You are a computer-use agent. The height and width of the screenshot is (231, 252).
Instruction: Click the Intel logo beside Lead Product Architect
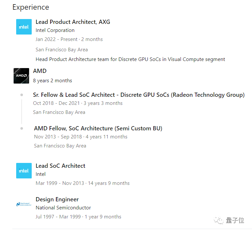pyautogui.click(x=24, y=27)
